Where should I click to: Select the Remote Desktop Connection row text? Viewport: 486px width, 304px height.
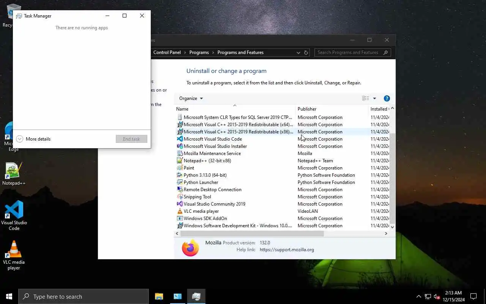(x=213, y=190)
